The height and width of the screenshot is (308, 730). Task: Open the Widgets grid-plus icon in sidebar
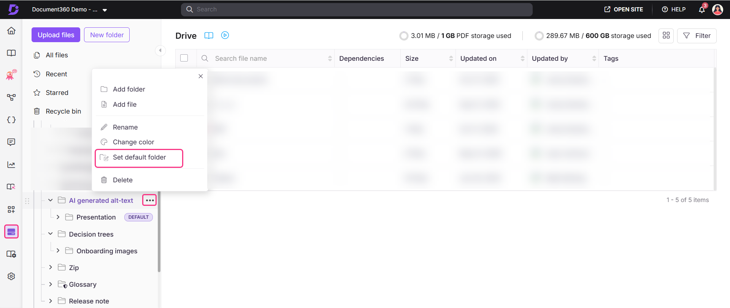(11, 209)
